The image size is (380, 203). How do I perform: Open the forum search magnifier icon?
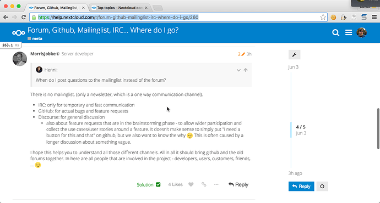(x=335, y=32)
